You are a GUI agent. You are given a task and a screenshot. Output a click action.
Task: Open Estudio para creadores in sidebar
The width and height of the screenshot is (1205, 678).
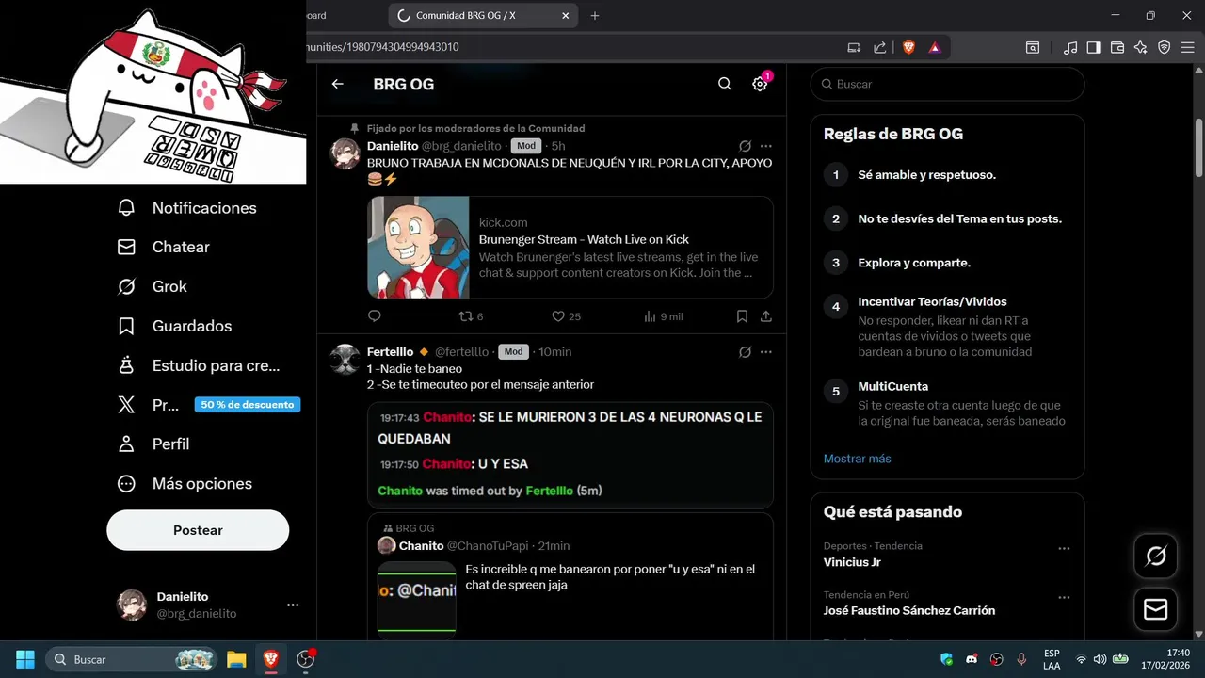[x=198, y=365]
